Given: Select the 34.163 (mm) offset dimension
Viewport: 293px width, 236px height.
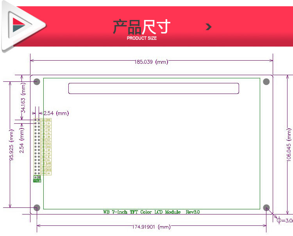Looking at the screenshot, I should [23, 97].
